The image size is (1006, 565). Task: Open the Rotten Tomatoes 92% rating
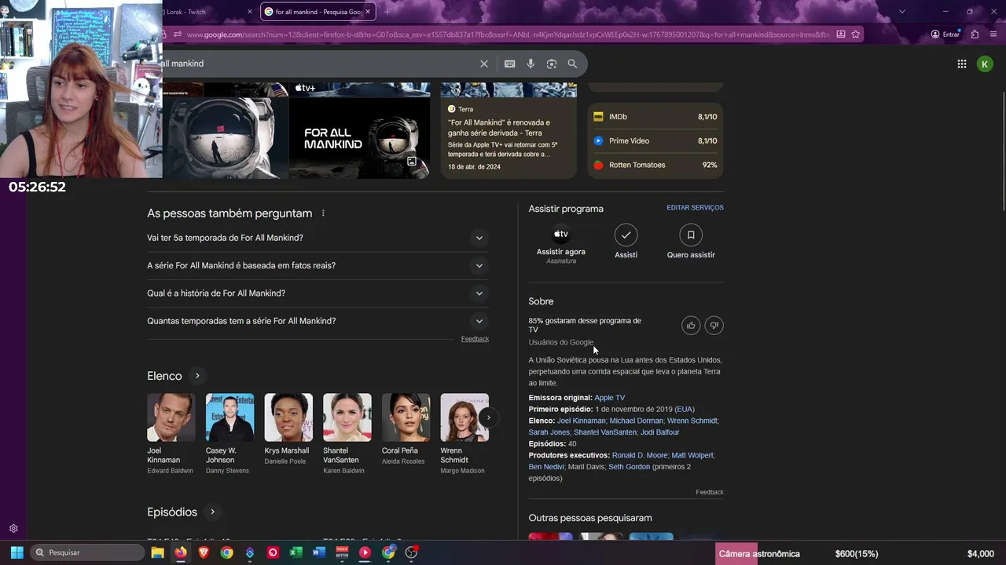tap(655, 166)
